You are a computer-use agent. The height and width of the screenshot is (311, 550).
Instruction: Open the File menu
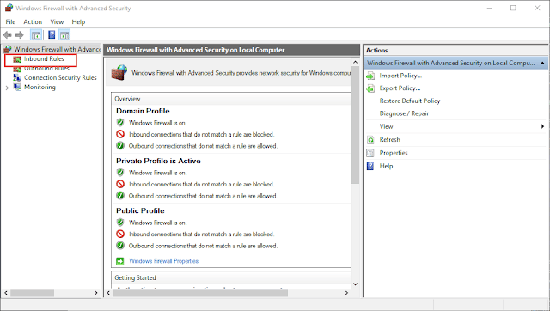pos(10,21)
